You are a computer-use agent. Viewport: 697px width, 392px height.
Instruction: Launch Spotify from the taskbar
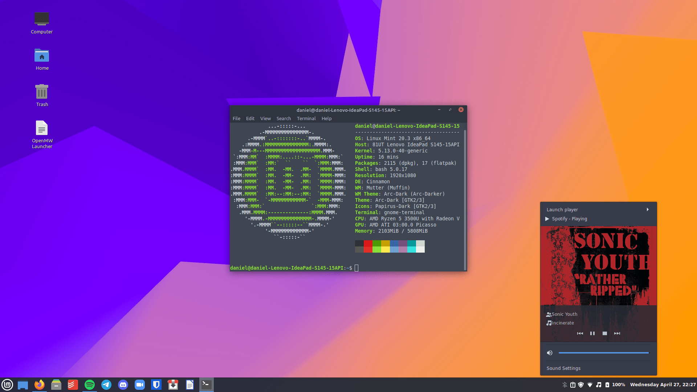point(90,384)
